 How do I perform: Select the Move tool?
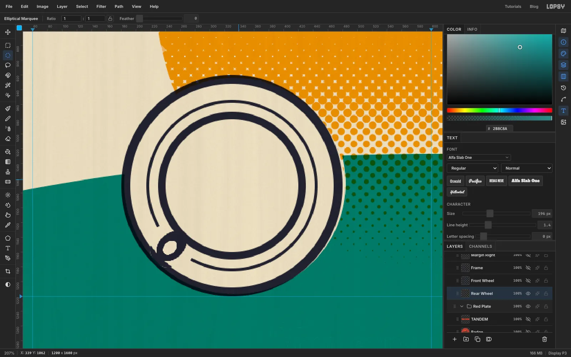click(x=8, y=32)
